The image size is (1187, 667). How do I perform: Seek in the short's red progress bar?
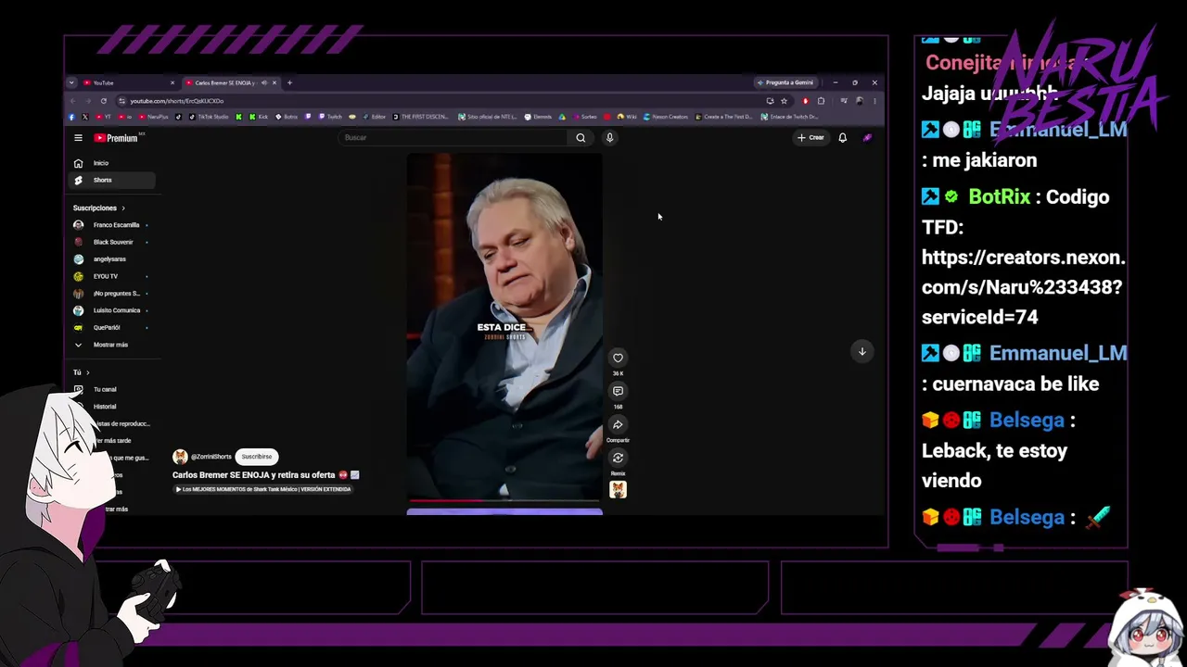pos(504,501)
